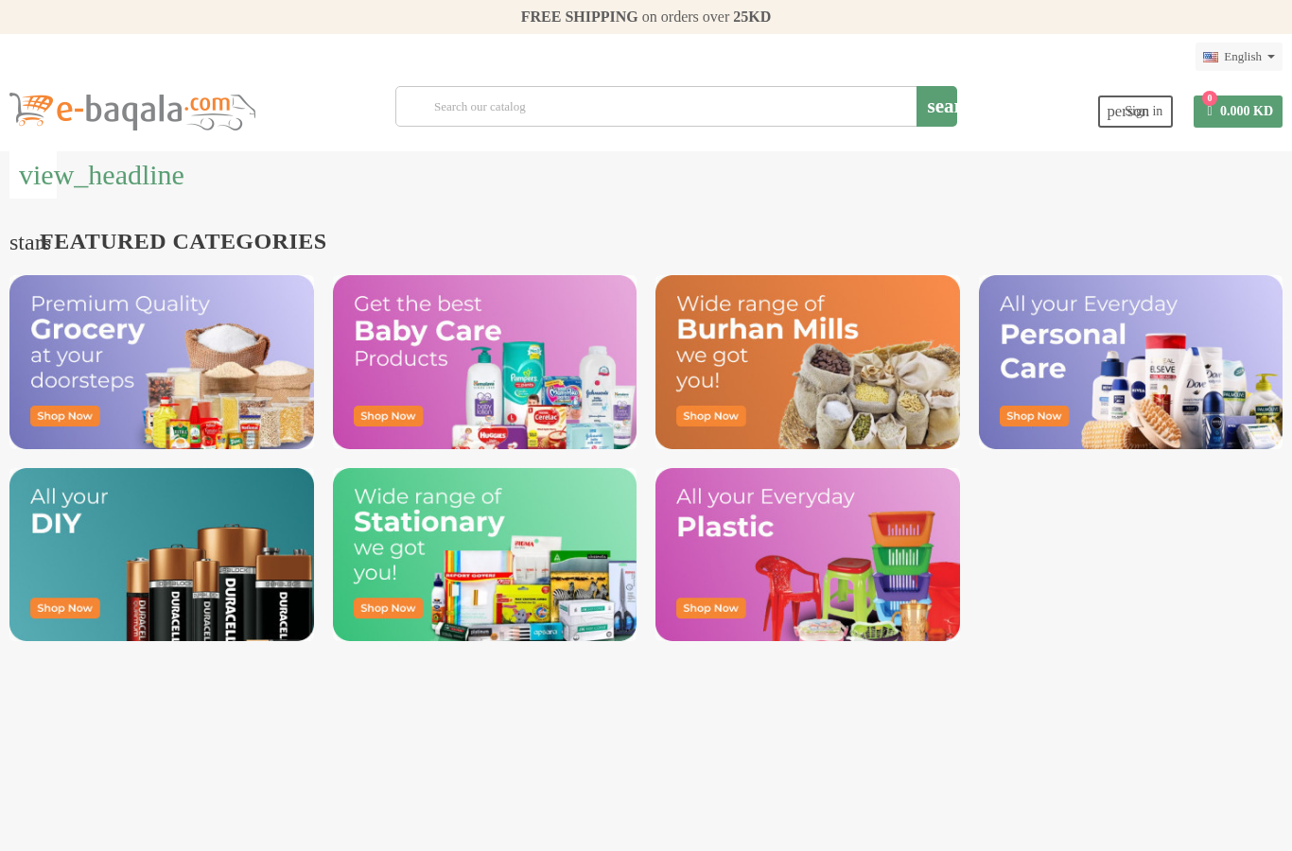Click the US flag language icon
Viewport: 1292px width, 851px height.
tap(1211, 57)
